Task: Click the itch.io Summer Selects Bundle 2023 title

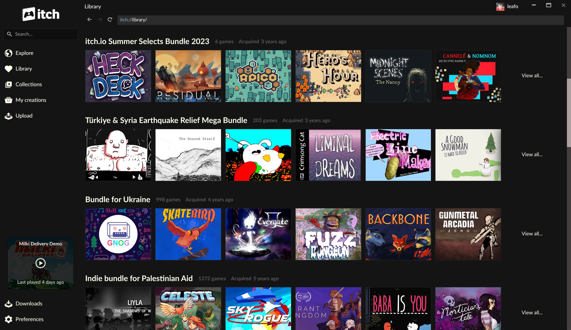Action: coord(147,41)
